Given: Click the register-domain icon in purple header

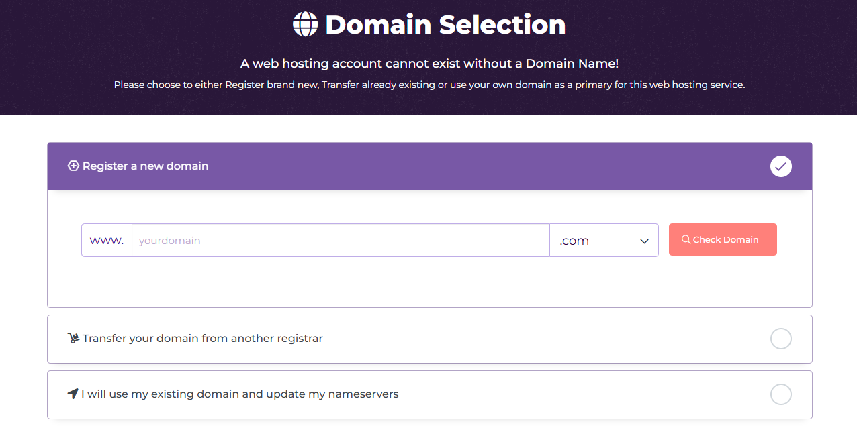Looking at the screenshot, I should [x=74, y=166].
